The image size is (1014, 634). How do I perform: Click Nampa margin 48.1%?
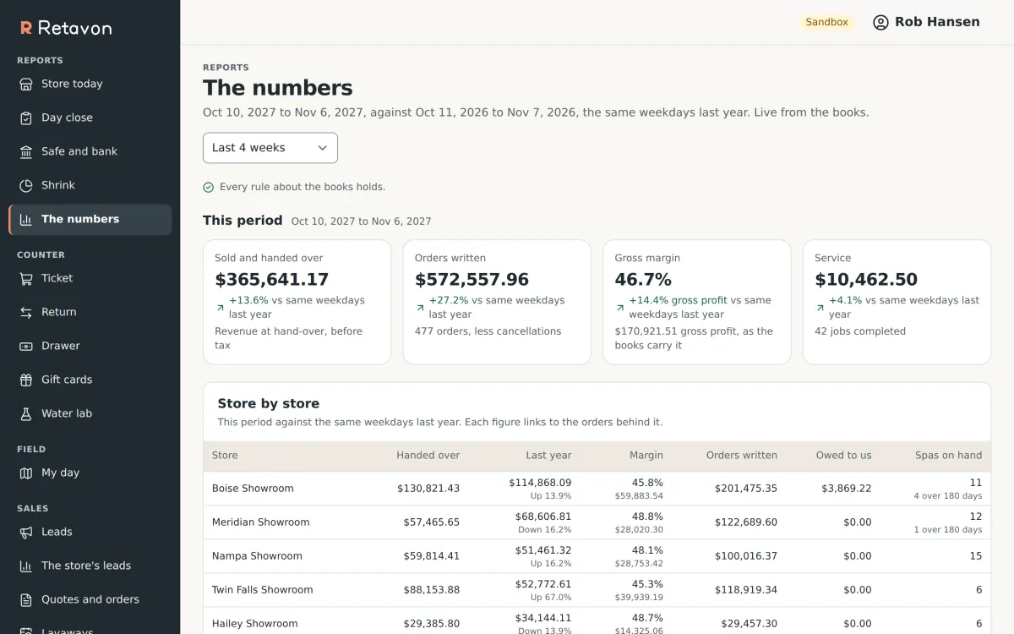tap(647, 550)
